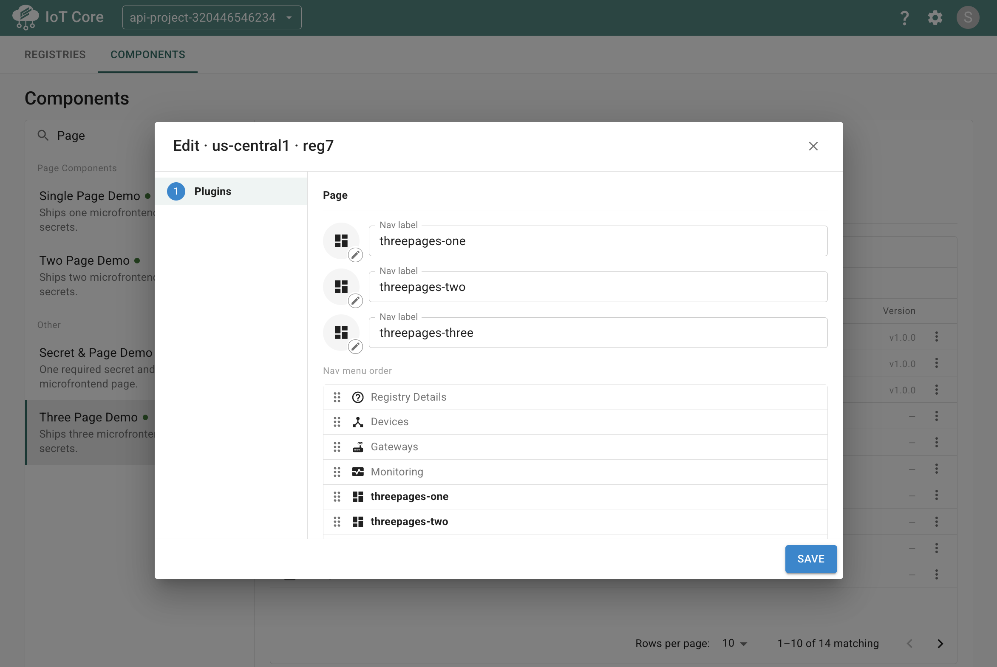Select the Single Page Demo component

90,211
